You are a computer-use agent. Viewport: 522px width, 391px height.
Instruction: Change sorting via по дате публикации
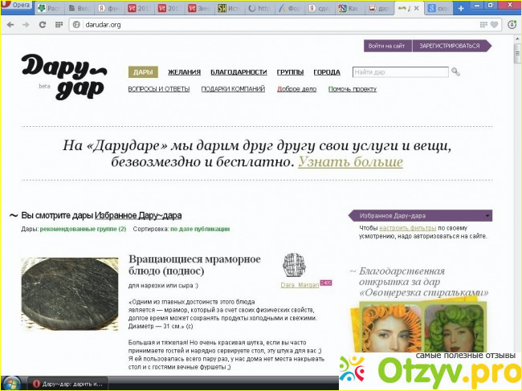click(199, 229)
